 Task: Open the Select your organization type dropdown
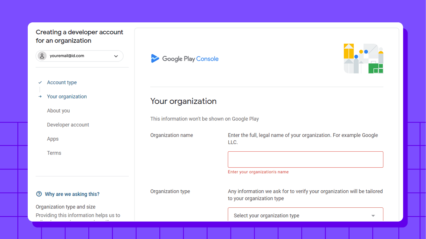click(x=305, y=214)
